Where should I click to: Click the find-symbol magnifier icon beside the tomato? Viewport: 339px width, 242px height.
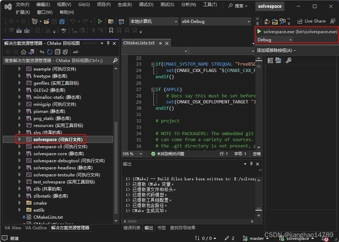(282, 21)
